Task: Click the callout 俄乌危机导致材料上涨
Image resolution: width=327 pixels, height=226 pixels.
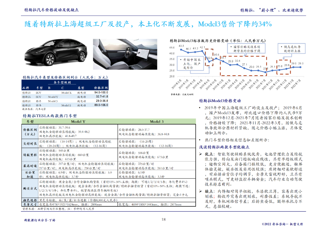Action: coord(292,49)
